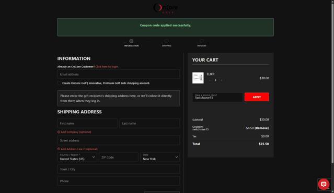Select the Information step icon
The width and height of the screenshot is (334, 193).
point(131,41)
